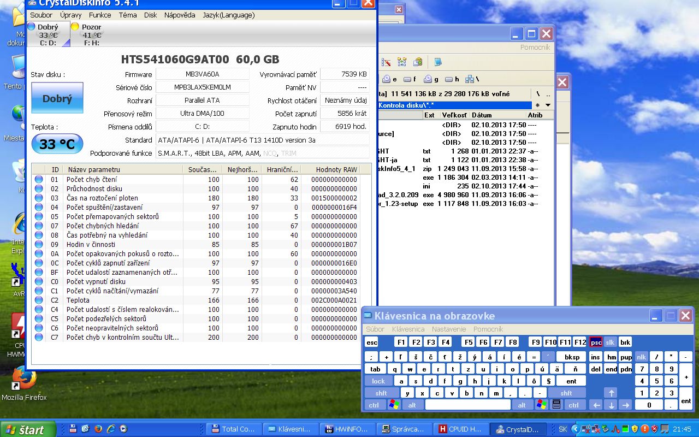The height and width of the screenshot is (437, 699).
Task: Click drive h icon in Total Commander
Action: pos(452,79)
